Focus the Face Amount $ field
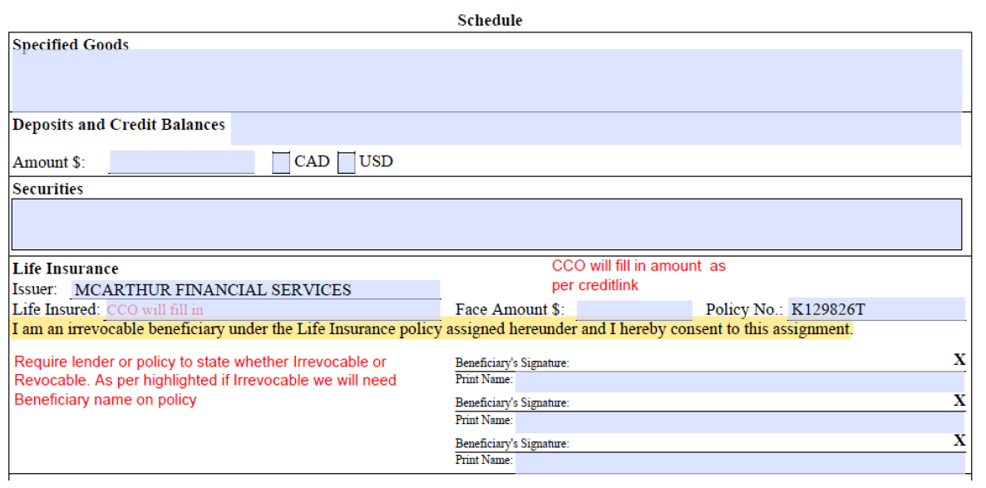 point(634,310)
